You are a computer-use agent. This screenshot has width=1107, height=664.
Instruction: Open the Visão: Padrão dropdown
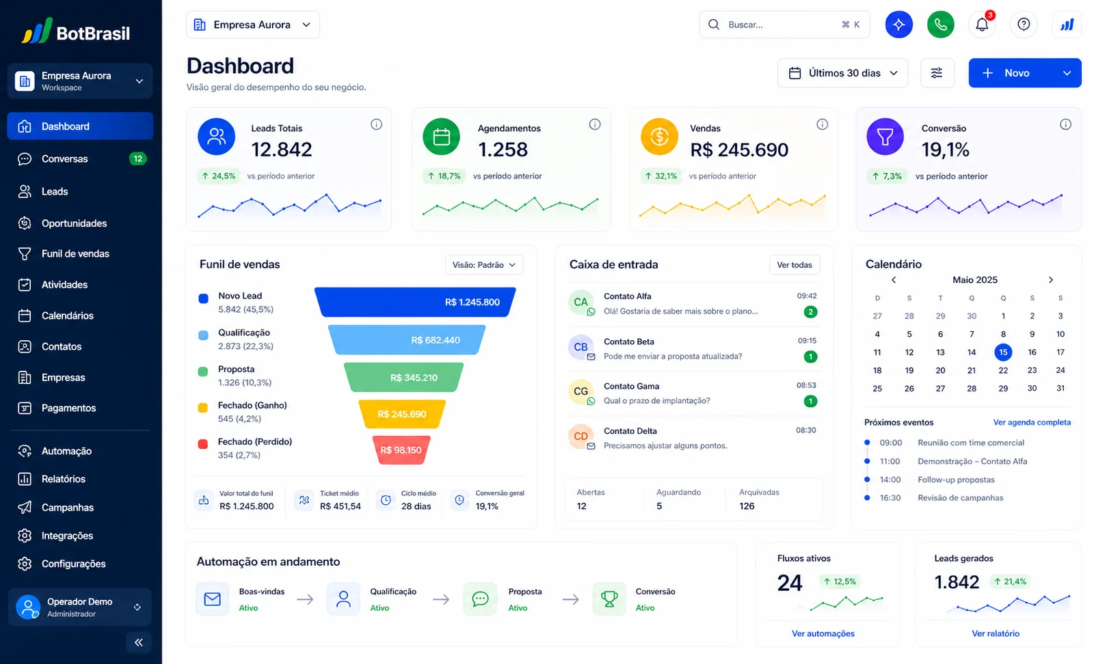tap(484, 265)
